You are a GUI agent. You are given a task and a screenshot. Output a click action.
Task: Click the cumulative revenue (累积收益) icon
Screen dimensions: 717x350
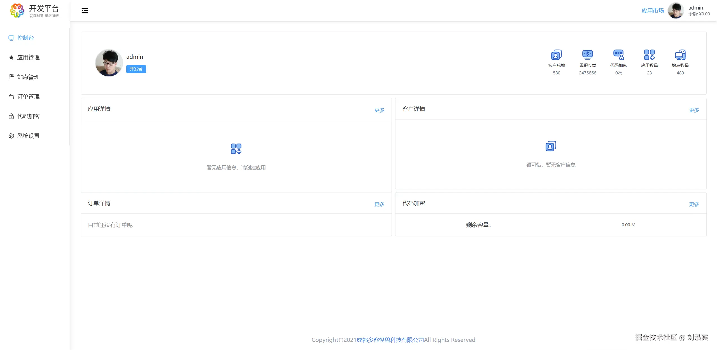588,55
